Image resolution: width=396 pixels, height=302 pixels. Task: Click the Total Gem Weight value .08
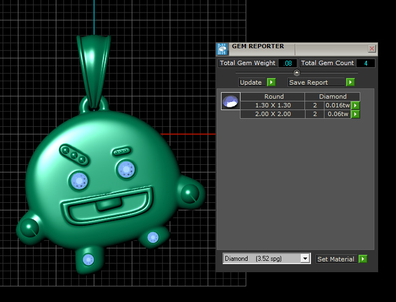[x=288, y=63]
